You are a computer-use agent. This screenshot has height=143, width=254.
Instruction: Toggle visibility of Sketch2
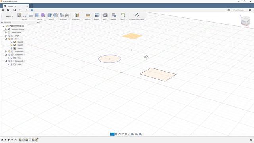[x=12, y=42]
